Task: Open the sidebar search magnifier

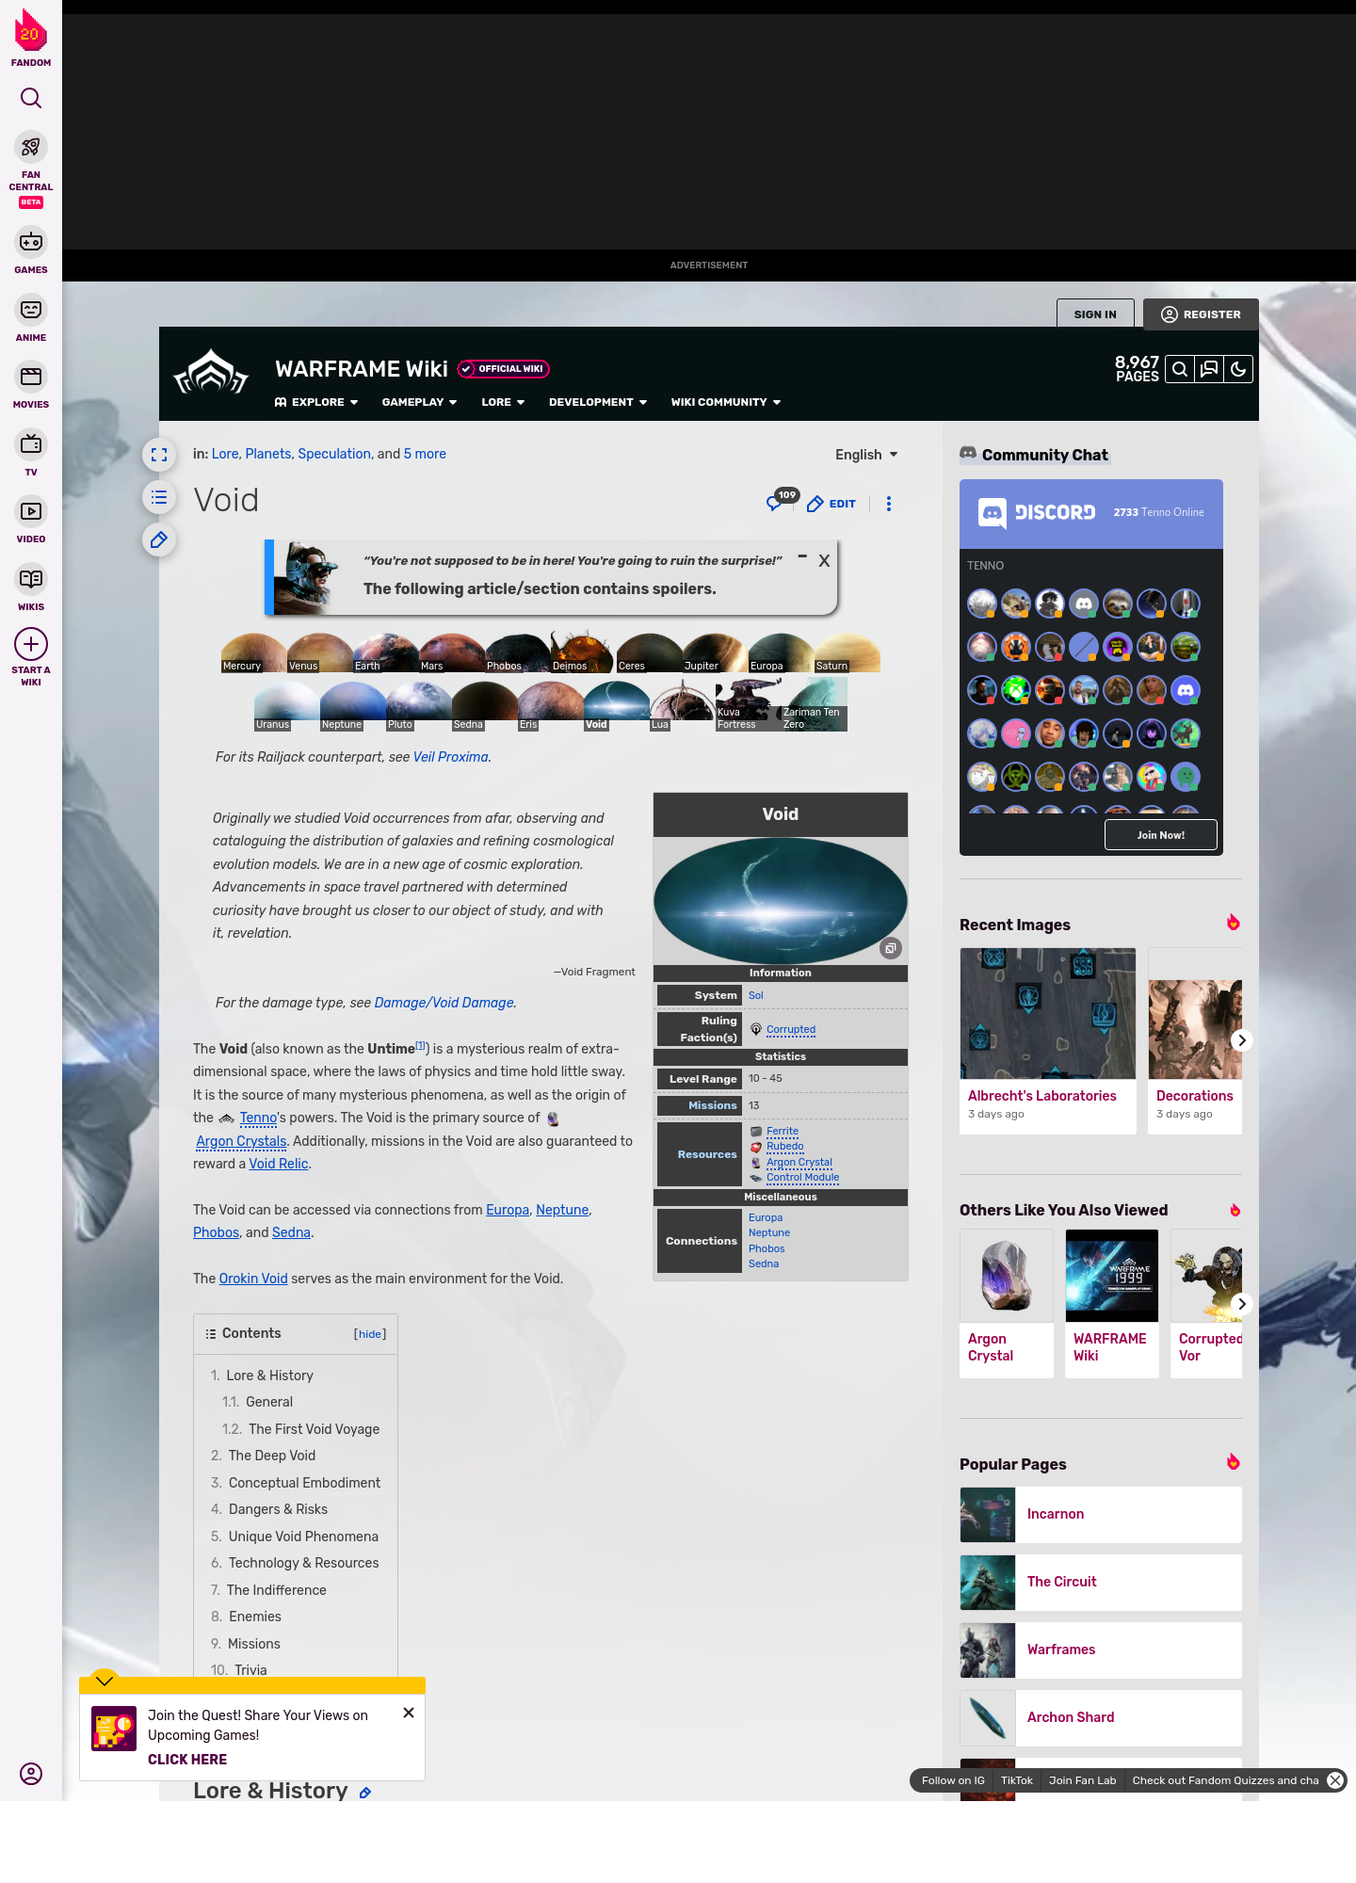Action: tap(31, 98)
